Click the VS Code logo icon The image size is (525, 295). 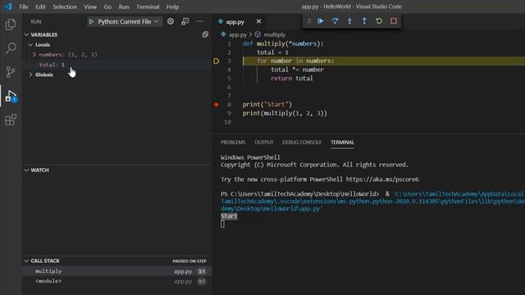point(8,7)
